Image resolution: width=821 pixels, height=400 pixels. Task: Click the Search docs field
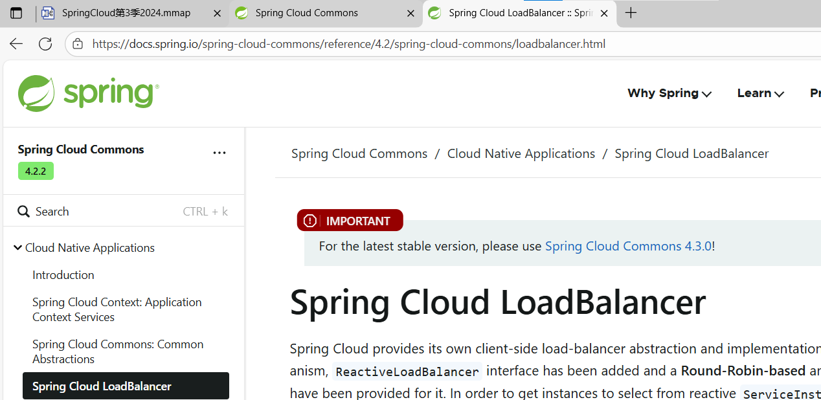(x=124, y=212)
